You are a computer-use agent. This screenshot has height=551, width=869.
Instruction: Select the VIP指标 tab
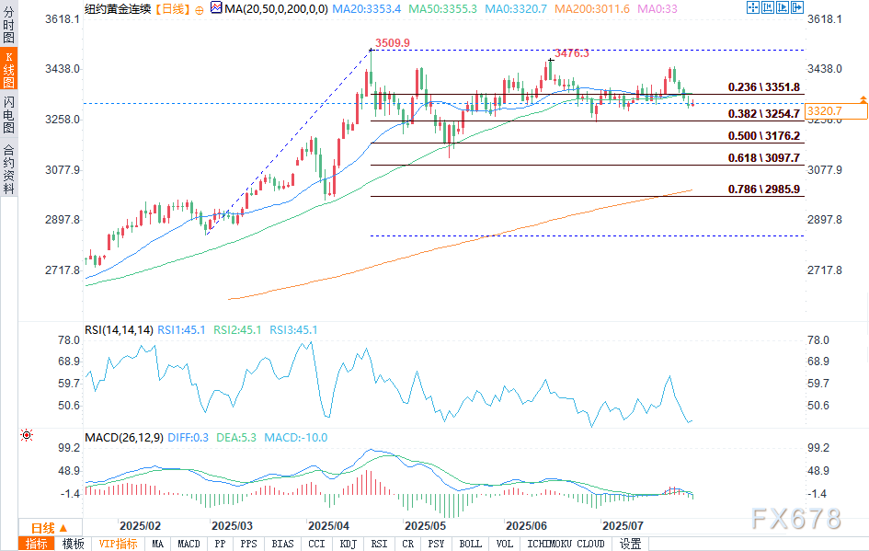118,544
